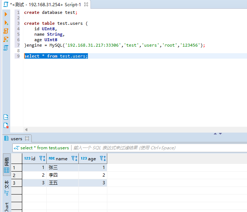Click line number 9 in the gutter

(18, 56)
